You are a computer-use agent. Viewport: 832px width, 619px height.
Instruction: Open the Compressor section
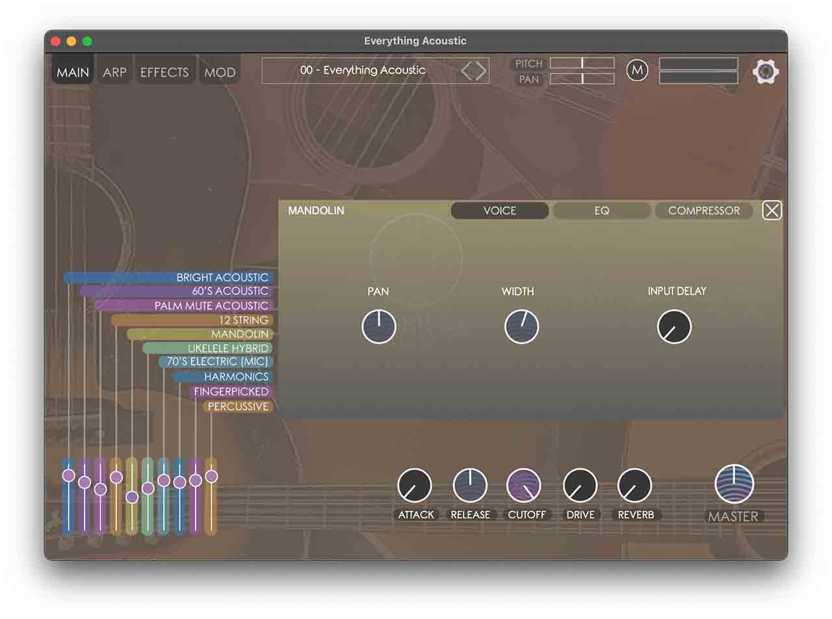[703, 211]
